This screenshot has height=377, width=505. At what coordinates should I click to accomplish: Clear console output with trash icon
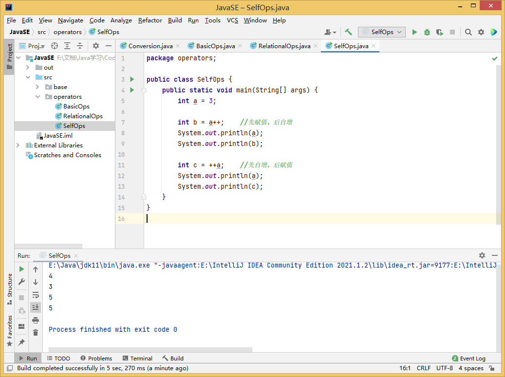(36, 332)
